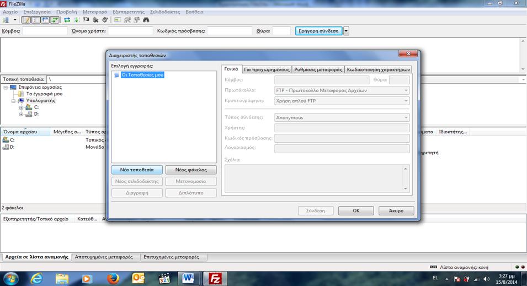Click the My Sites folder icon

(x=116, y=75)
